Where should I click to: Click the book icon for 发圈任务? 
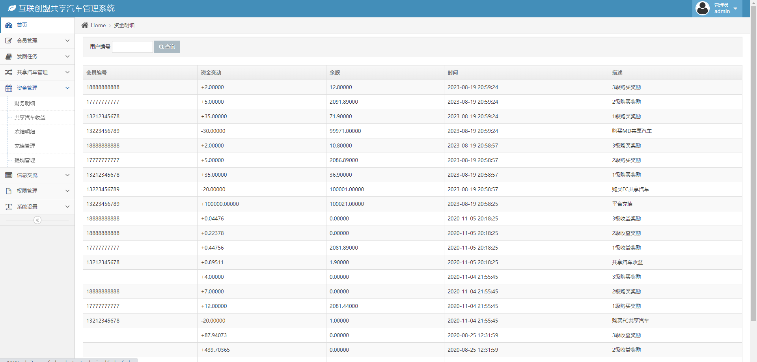pyautogui.click(x=9, y=56)
